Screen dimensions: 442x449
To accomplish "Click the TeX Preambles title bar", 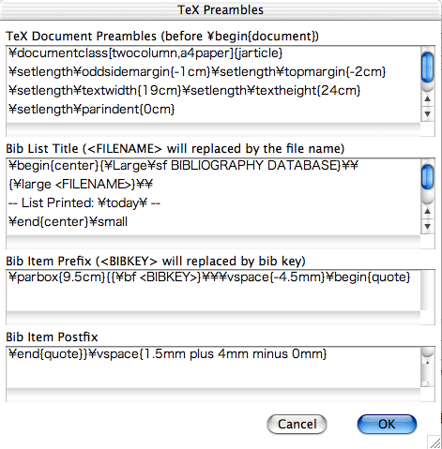I will (x=221, y=10).
